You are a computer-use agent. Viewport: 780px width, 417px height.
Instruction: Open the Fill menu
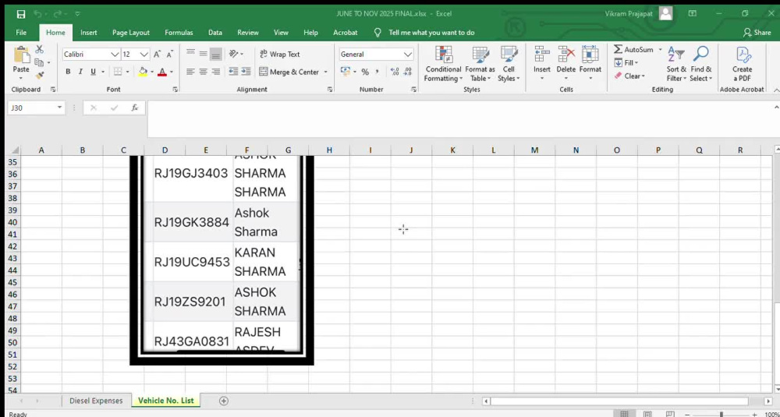[x=626, y=62]
